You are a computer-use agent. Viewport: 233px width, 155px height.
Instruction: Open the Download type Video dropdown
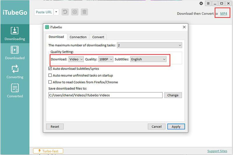pyautogui.click(x=76, y=59)
